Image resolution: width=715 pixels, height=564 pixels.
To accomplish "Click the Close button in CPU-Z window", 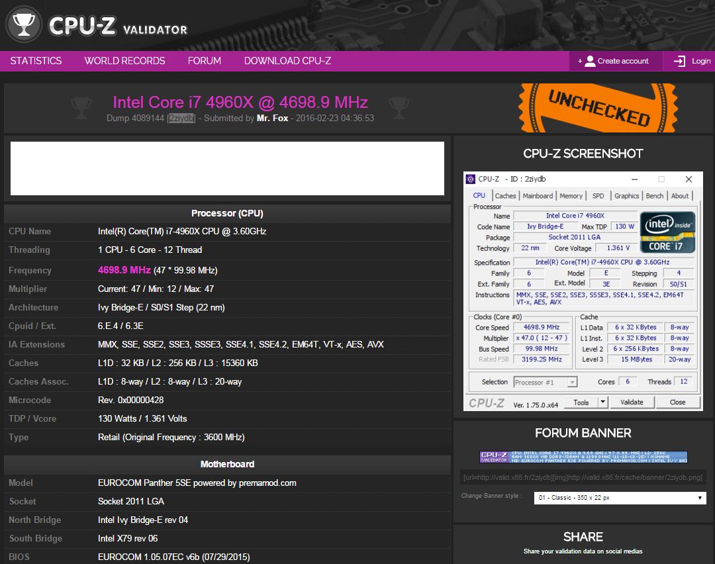I will click(x=678, y=402).
